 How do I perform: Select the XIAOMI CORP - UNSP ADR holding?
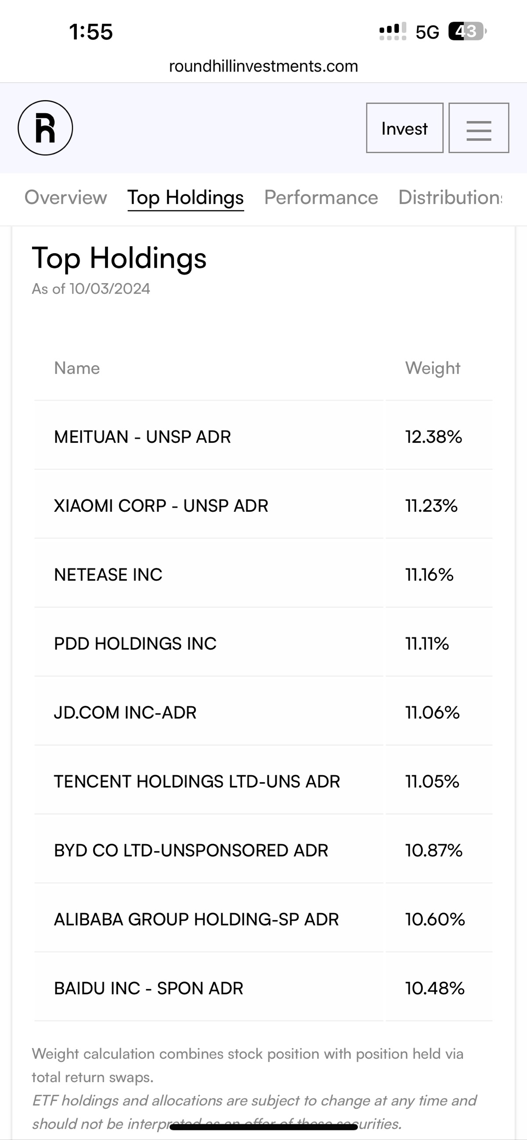(x=263, y=506)
